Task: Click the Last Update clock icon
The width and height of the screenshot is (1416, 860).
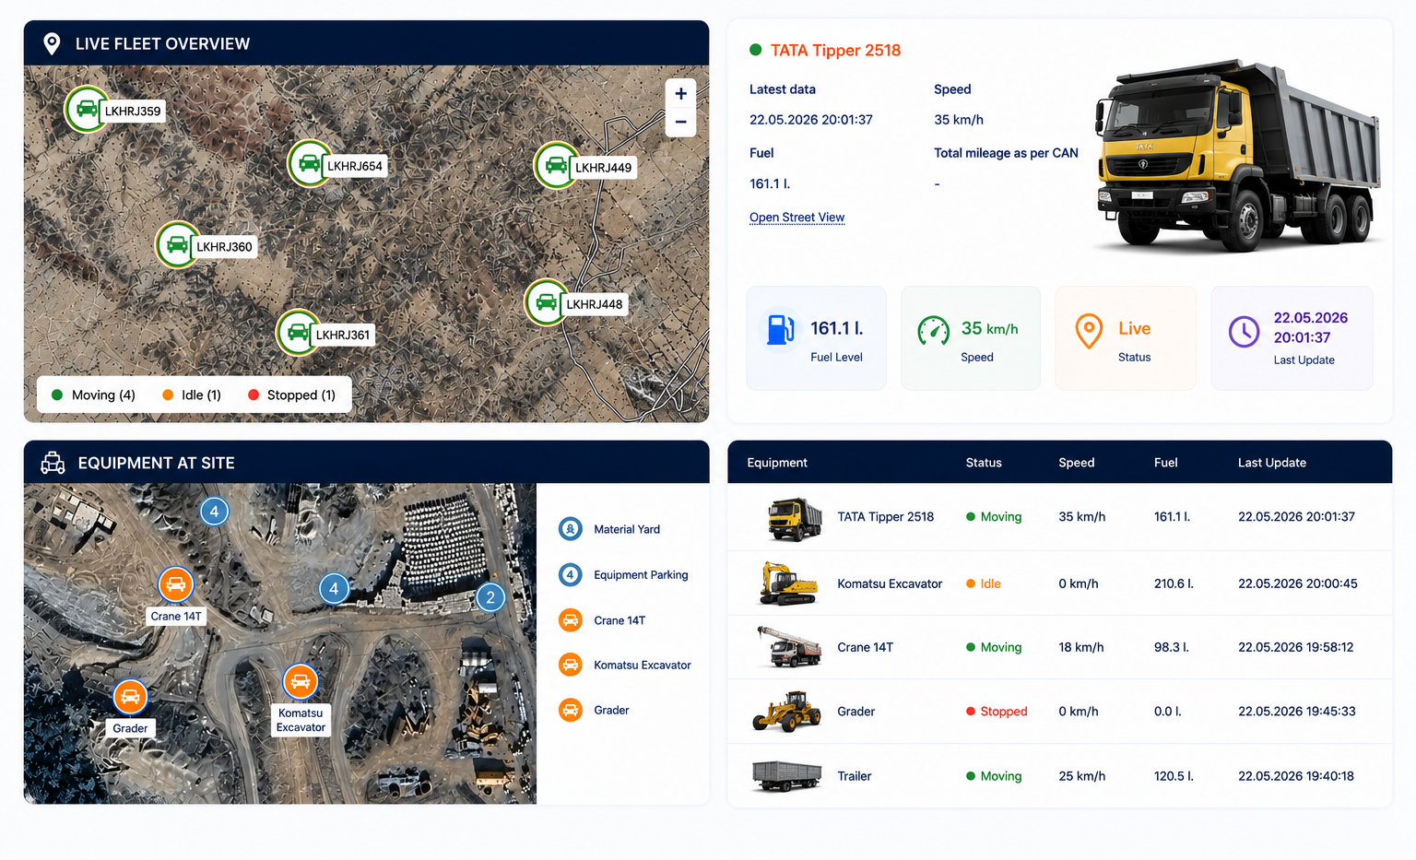Action: 1244,331
